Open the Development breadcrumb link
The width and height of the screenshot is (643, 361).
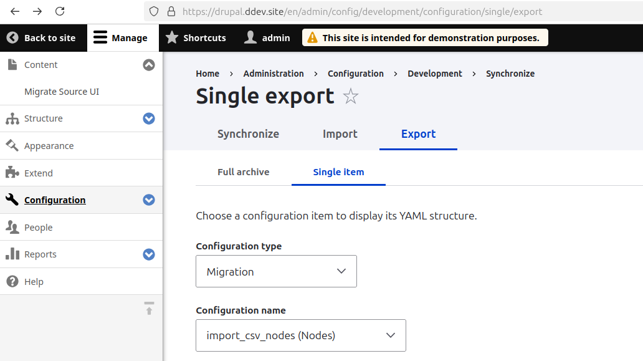point(435,73)
